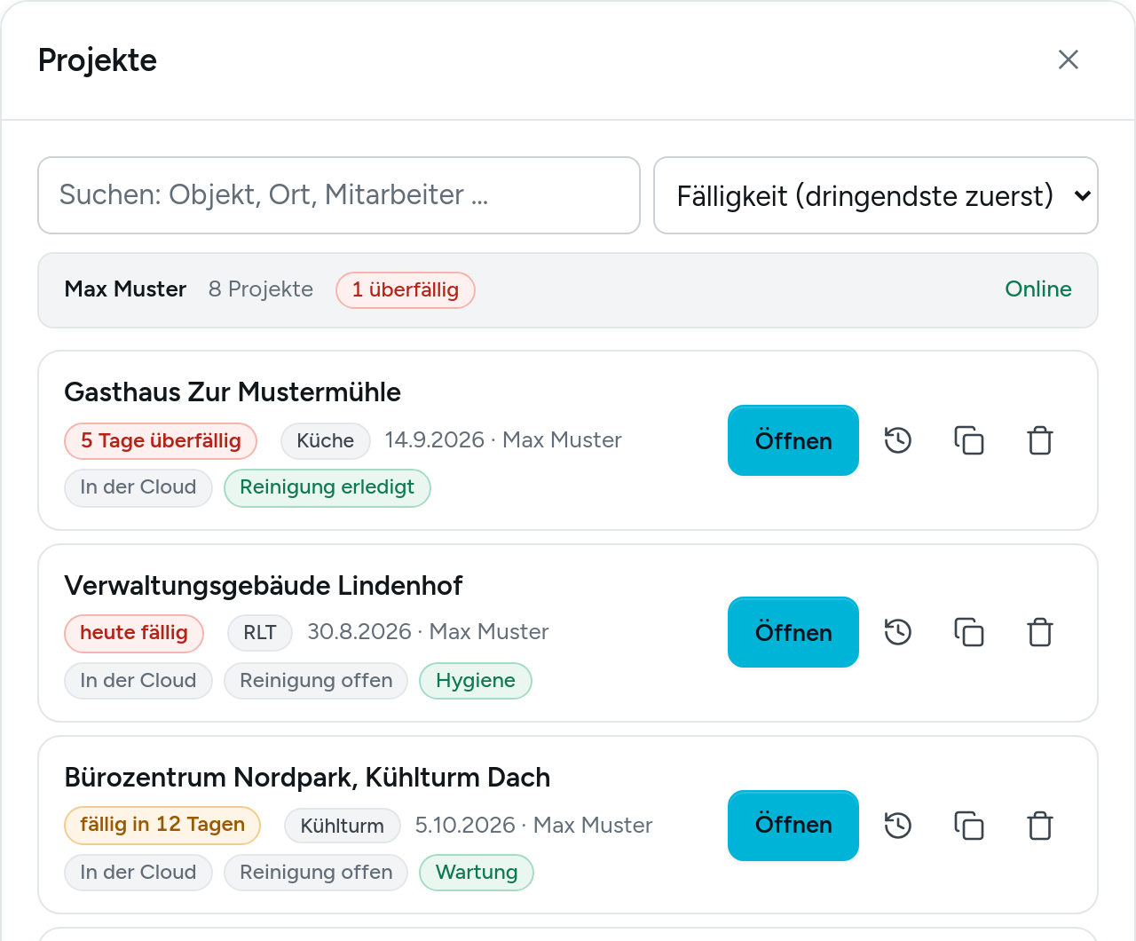Viewport: 1136px width, 941px height.
Task: Click the 'Online' status text
Action: (x=1038, y=289)
